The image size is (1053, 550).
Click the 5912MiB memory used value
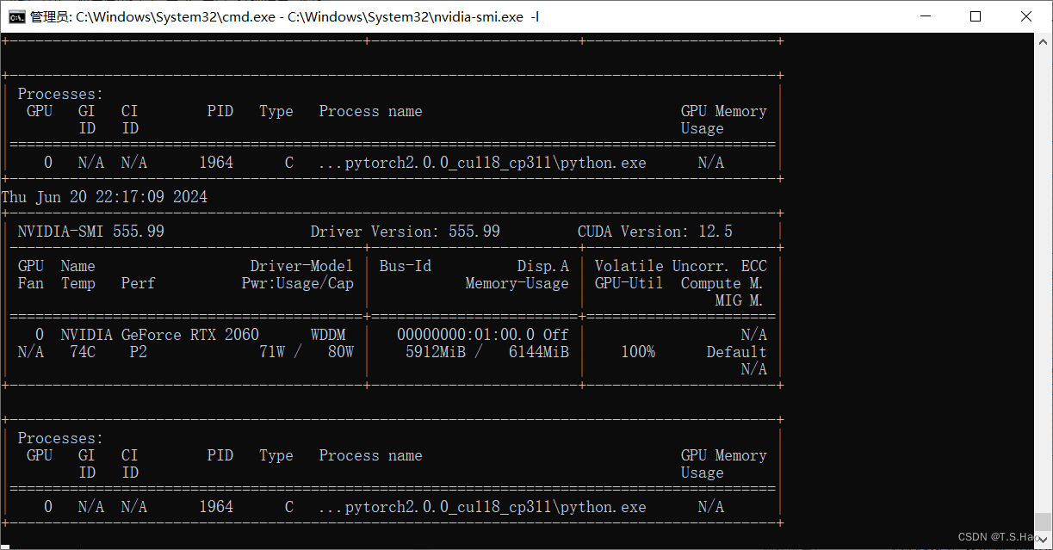pos(436,352)
